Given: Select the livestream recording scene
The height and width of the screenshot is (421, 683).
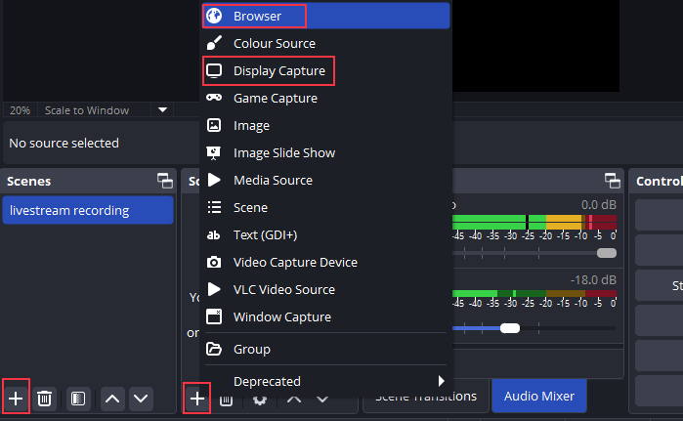Looking at the screenshot, I should pos(88,210).
